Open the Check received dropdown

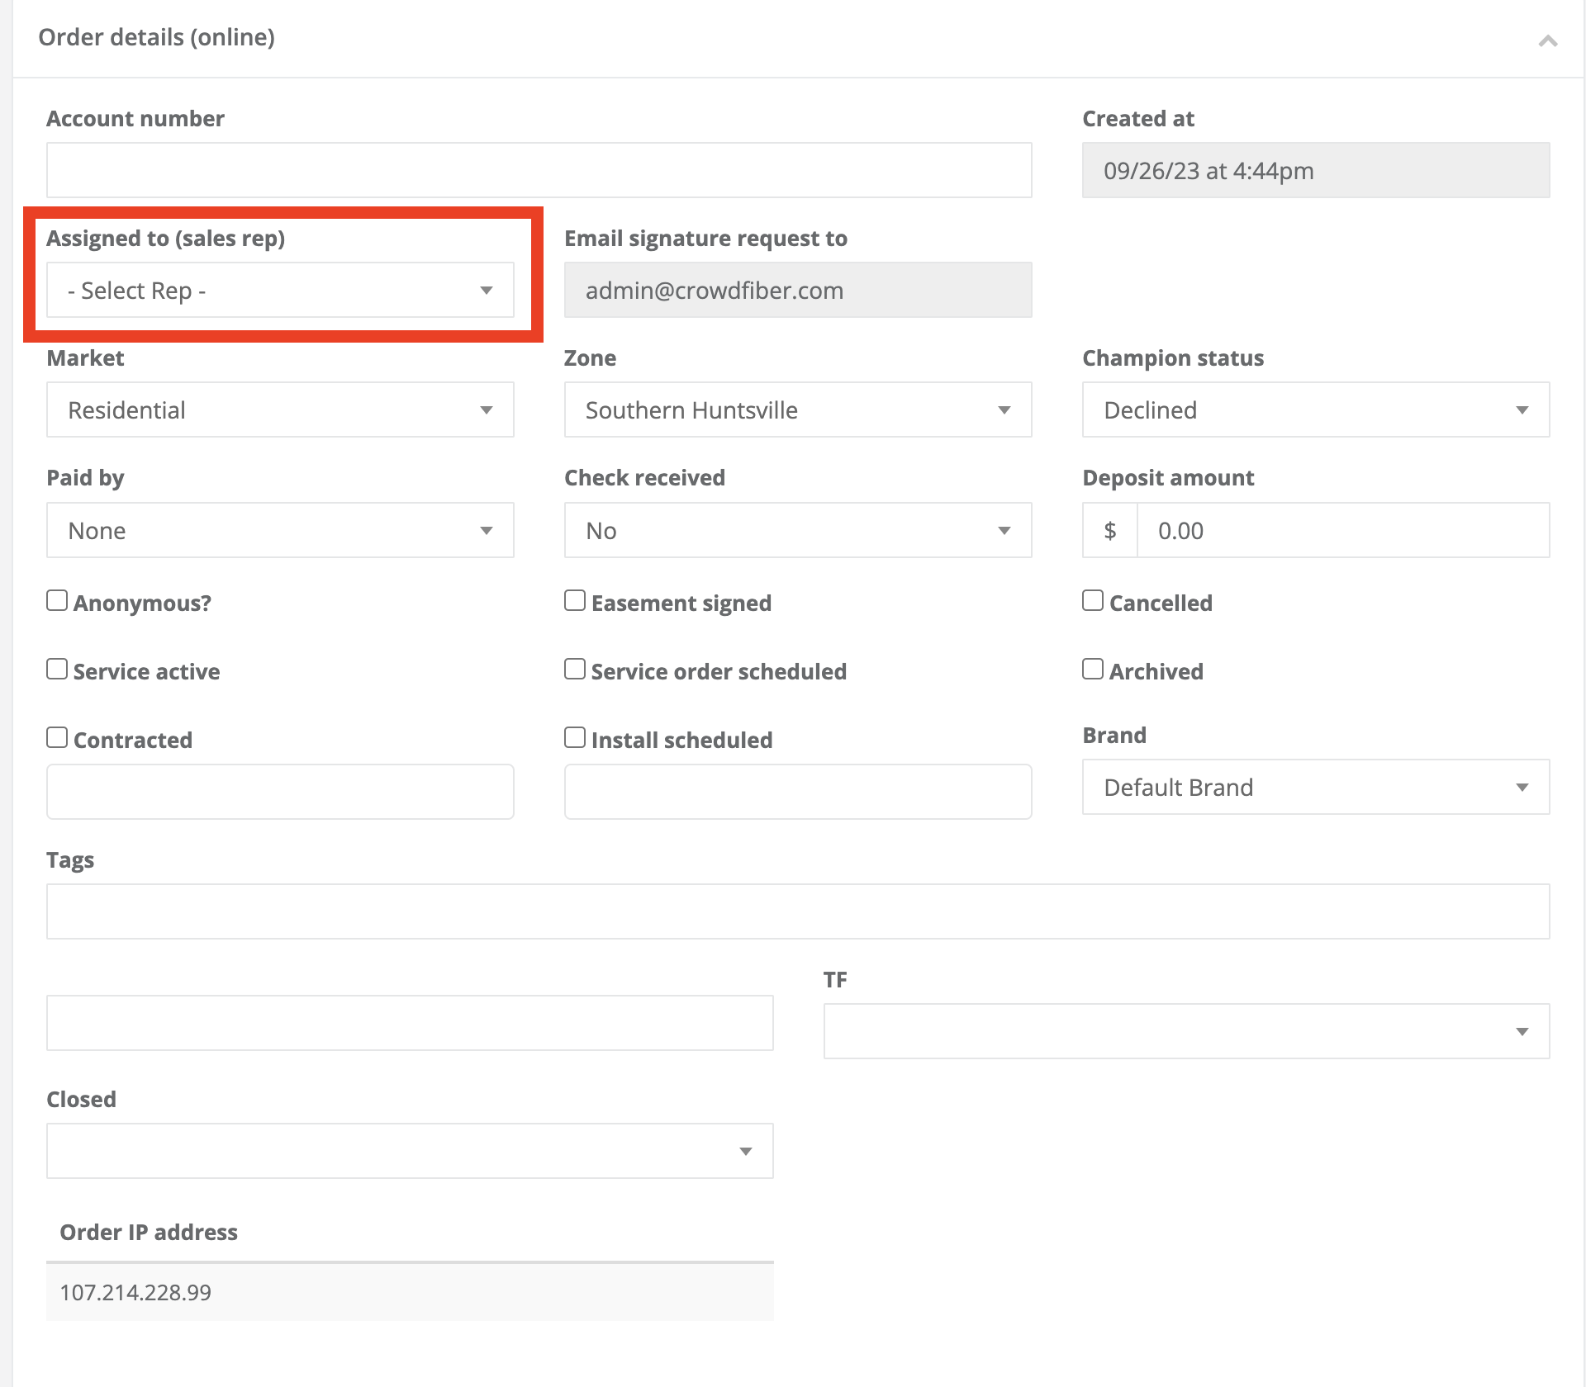[x=797, y=530]
